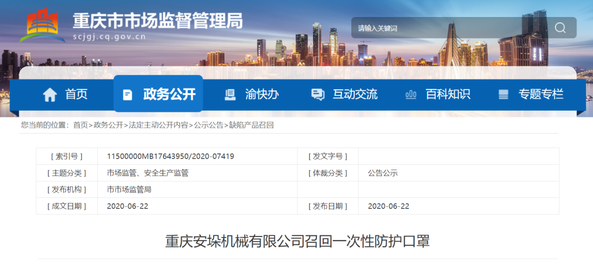Image resolution: width=593 pixels, height=266 pixels.
Task: Click the 缺陷产品召回 breadcrumb link
Action: click(251, 125)
